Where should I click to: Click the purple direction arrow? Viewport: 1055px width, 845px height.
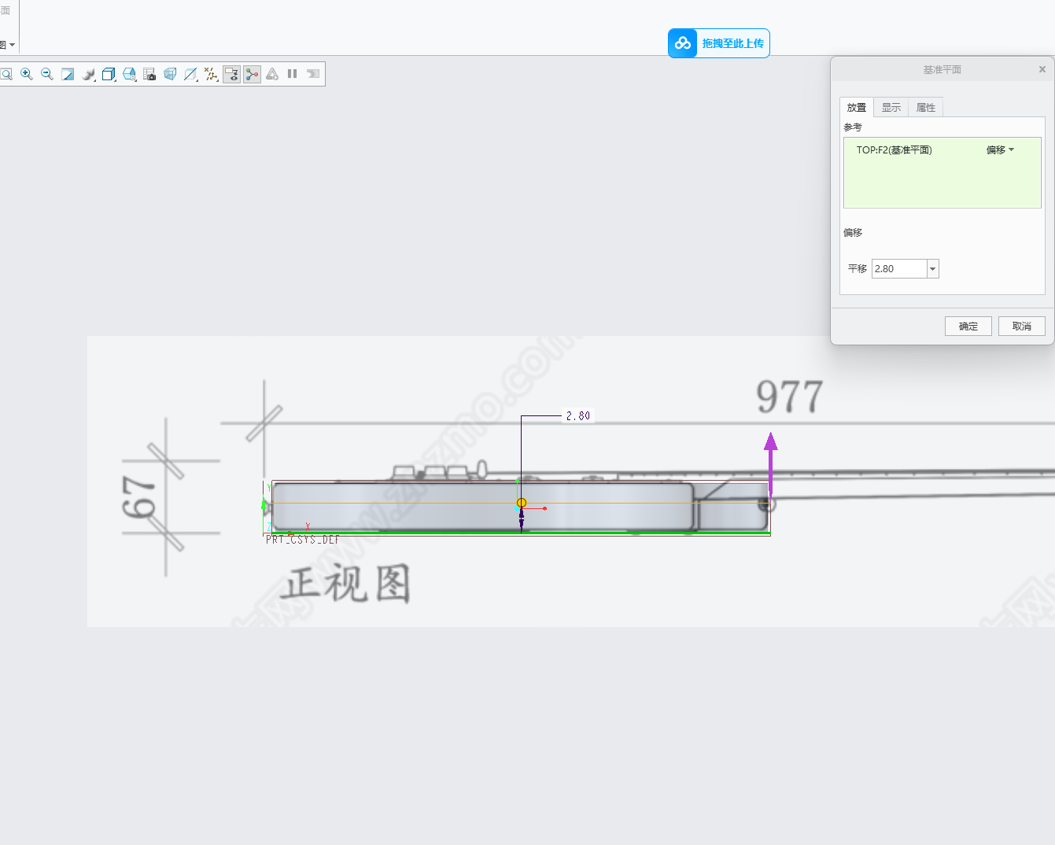[x=771, y=463]
